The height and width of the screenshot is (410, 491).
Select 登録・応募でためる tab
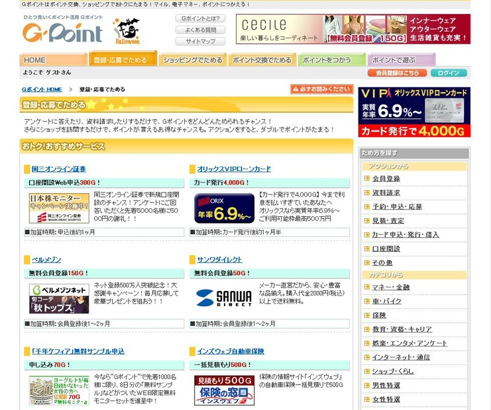pyautogui.click(x=123, y=58)
